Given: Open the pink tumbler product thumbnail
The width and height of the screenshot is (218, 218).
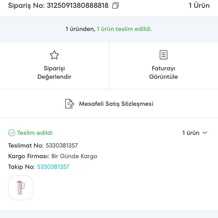Looking at the screenshot, I should click(21, 188).
